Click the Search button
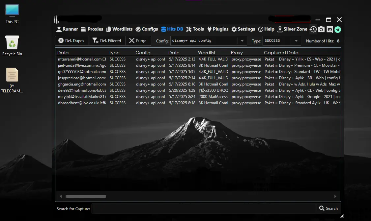This screenshot has width=371, height=221. (328, 208)
